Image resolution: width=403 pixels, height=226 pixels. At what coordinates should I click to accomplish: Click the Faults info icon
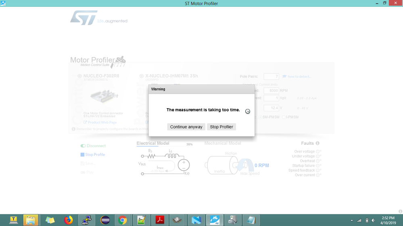coord(317,143)
